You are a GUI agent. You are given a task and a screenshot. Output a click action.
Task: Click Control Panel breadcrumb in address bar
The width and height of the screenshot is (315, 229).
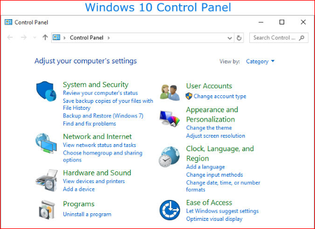coord(87,38)
